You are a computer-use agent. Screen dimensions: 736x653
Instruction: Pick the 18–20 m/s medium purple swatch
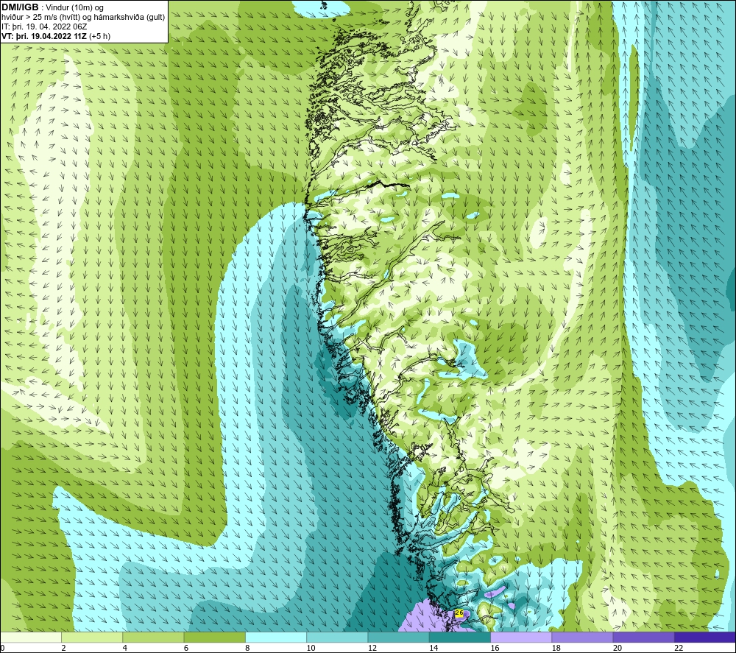[582, 637]
